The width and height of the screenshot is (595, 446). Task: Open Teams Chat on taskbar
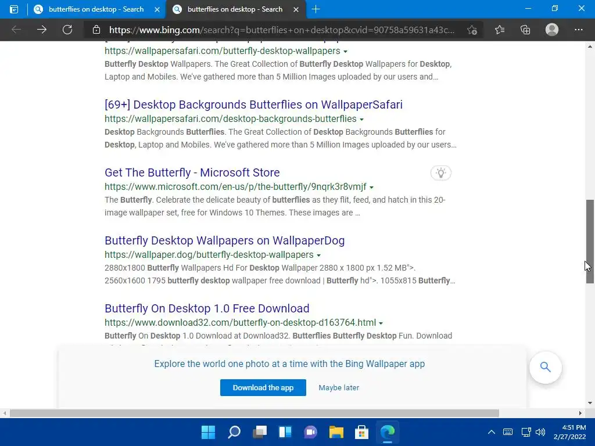[x=311, y=432]
